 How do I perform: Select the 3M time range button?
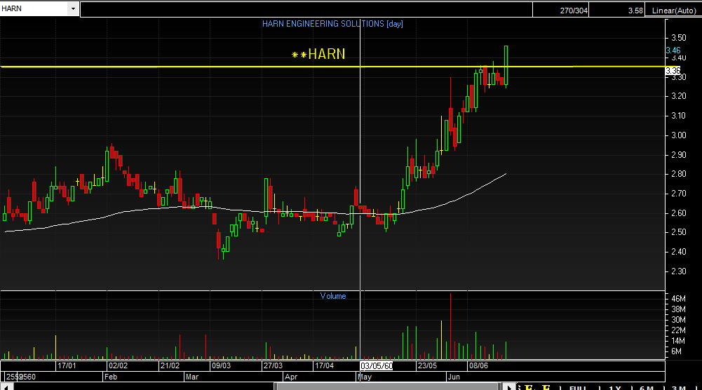679,388
